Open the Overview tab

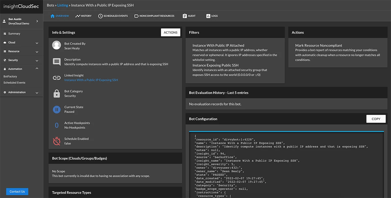pos(60,16)
